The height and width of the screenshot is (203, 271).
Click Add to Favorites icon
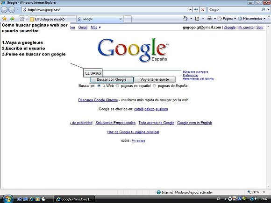tap(12, 19)
